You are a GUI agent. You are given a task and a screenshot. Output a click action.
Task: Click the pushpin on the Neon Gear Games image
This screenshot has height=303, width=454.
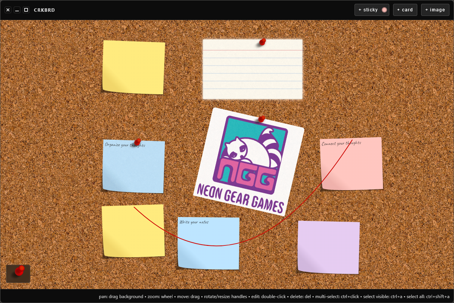pos(261,119)
